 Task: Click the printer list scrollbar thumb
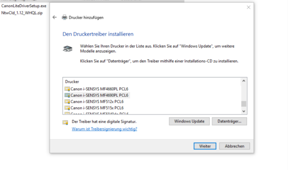point(244,104)
